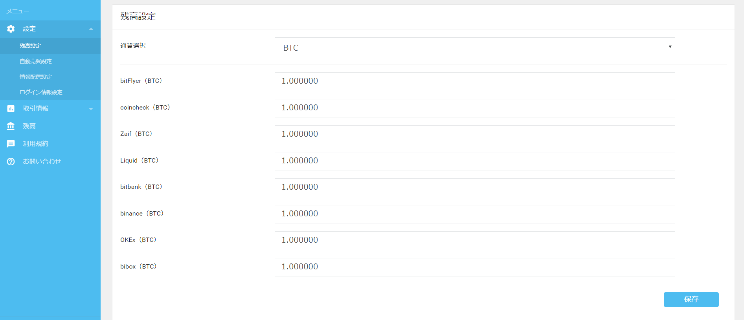Viewport: 744px width, 320px height.
Task: Click the OKEx (BTC) label
Action: tap(138, 240)
